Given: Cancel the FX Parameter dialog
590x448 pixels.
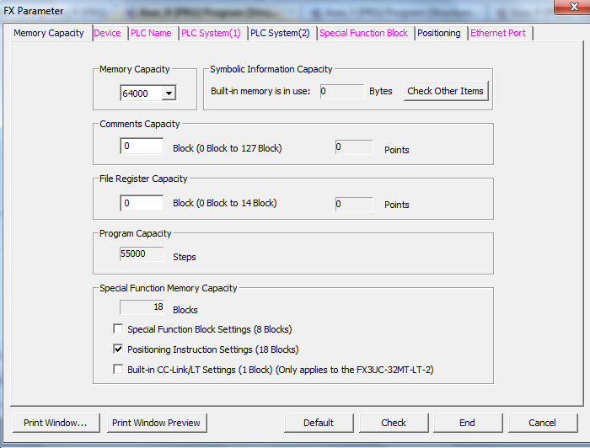Looking at the screenshot, I should (542, 423).
